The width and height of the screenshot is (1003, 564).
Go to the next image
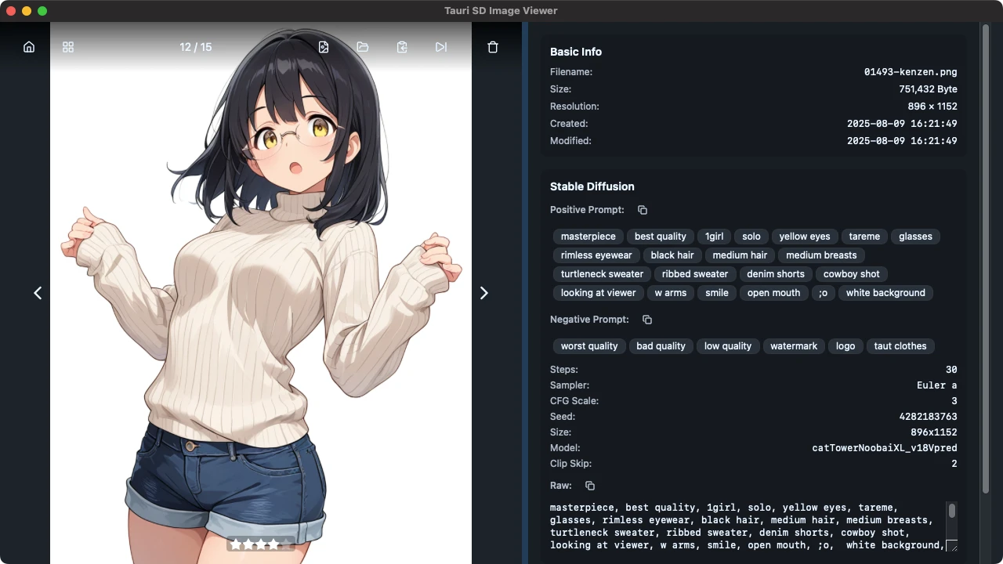(x=483, y=293)
